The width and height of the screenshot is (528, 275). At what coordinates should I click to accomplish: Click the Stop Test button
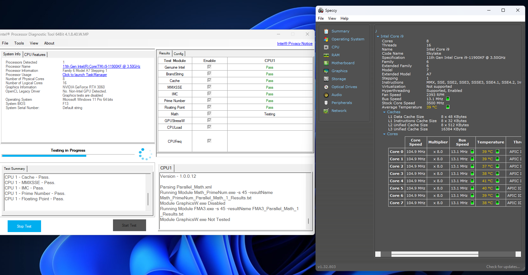24,226
